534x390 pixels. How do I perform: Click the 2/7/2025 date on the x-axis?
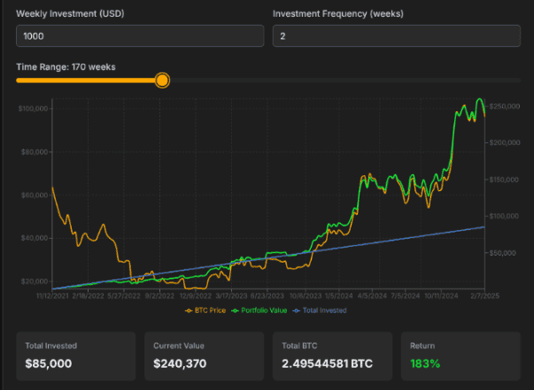[x=483, y=298]
